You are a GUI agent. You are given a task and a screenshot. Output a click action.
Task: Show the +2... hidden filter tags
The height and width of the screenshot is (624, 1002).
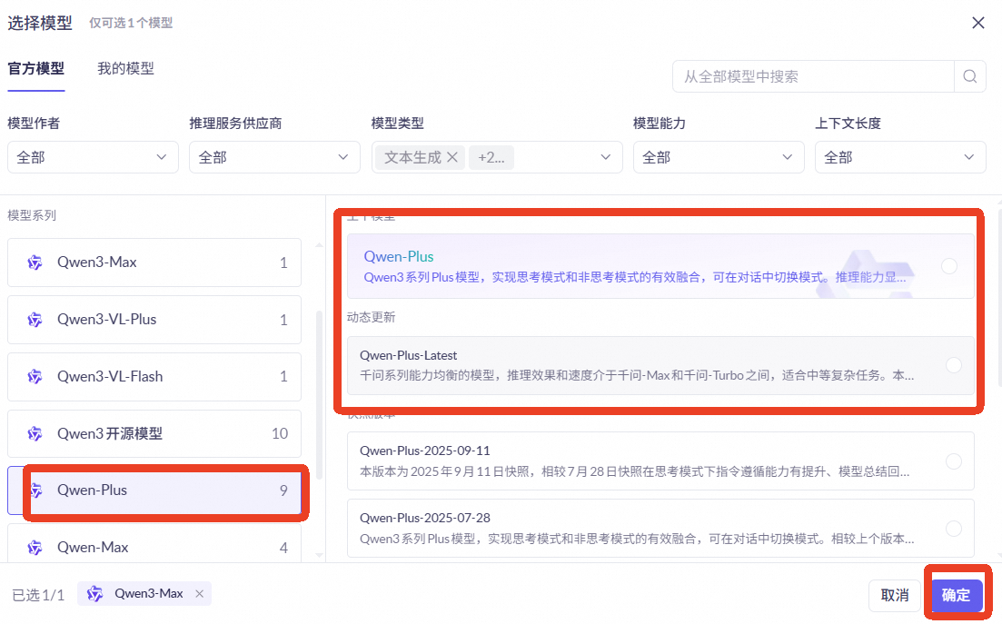click(491, 158)
